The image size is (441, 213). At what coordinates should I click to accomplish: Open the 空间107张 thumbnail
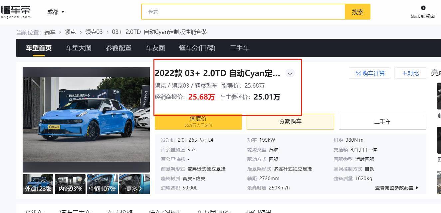click(x=103, y=184)
